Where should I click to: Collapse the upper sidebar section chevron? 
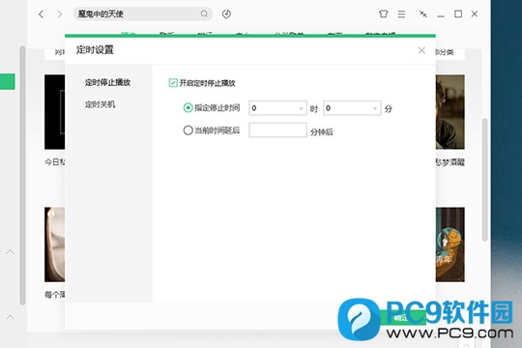[10, 251]
